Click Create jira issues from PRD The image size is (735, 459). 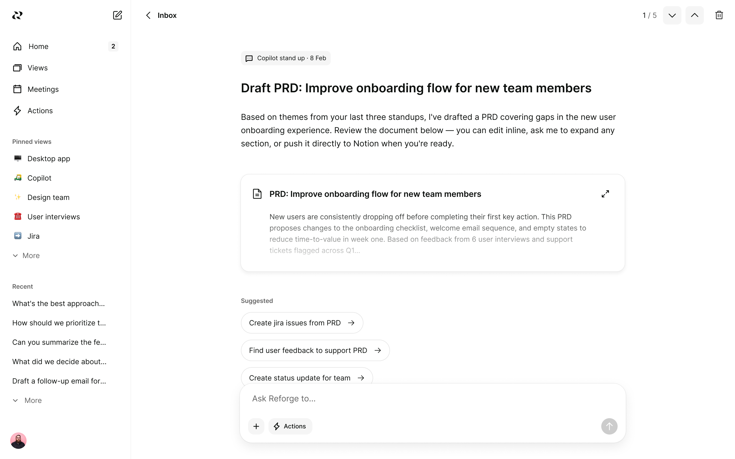point(302,323)
